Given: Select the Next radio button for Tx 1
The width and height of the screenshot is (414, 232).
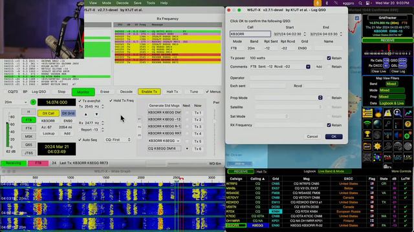Looking at the screenshot, I should pos(187,113).
